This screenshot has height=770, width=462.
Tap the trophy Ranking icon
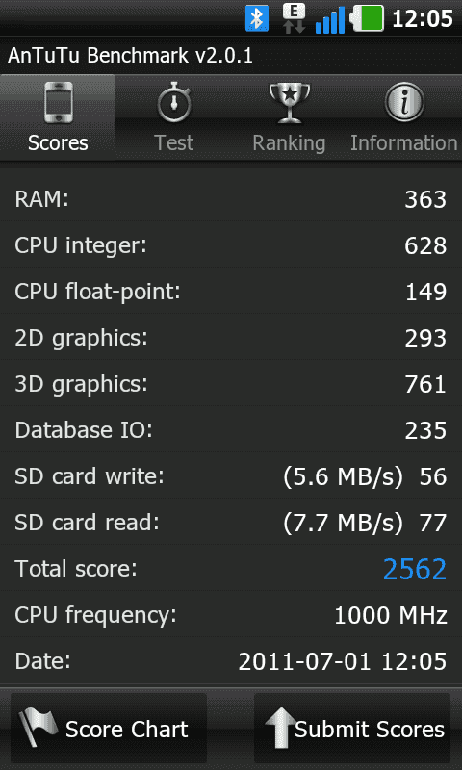tap(290, 103)
